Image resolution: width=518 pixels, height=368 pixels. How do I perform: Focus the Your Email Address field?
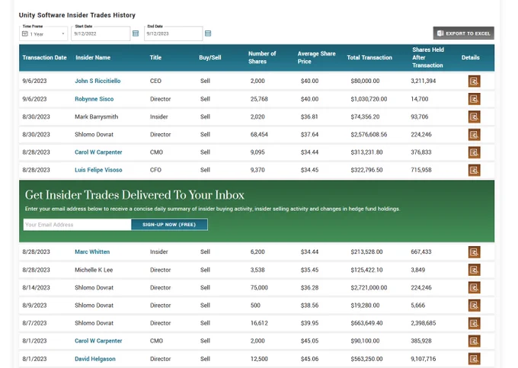77,225
